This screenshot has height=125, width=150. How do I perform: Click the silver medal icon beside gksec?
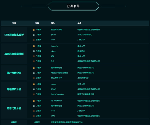tap(34, 51)
